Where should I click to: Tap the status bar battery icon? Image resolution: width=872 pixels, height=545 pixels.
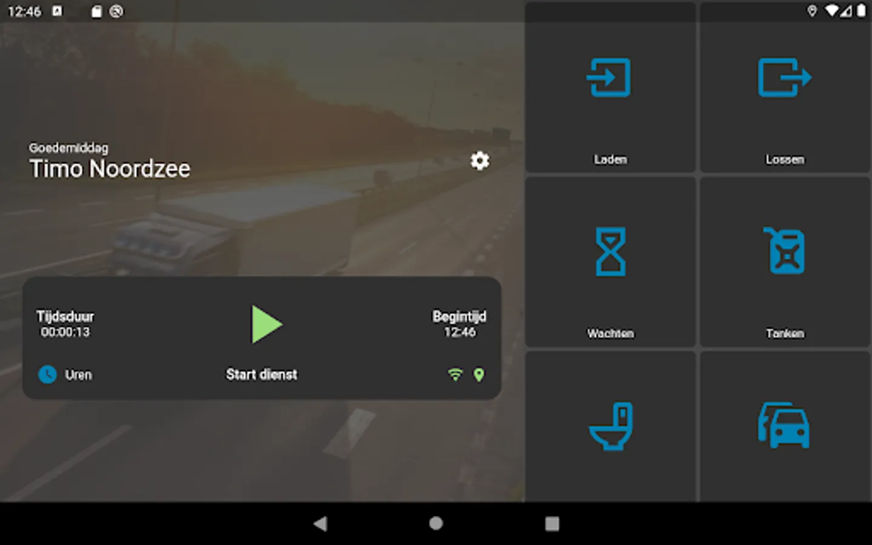coord(861,11)
